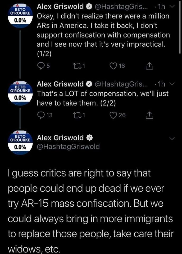Screen dimensions: 182x254
Task: Visit the @HashtagGriswold handle on main tweet
Action: [68, 147]
